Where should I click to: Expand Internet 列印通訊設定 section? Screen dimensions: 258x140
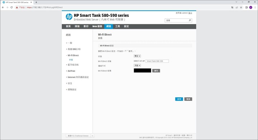click(77, 77)
